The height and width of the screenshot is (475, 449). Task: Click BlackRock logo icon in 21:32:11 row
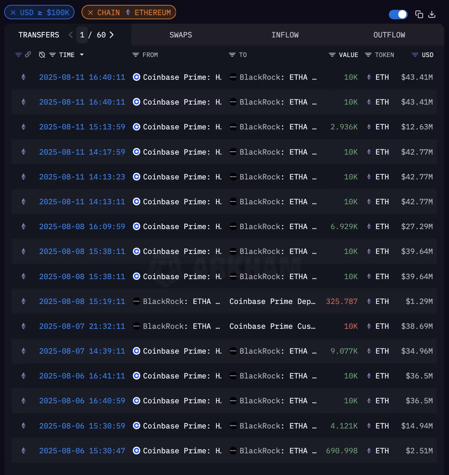[x=137, y=326]
